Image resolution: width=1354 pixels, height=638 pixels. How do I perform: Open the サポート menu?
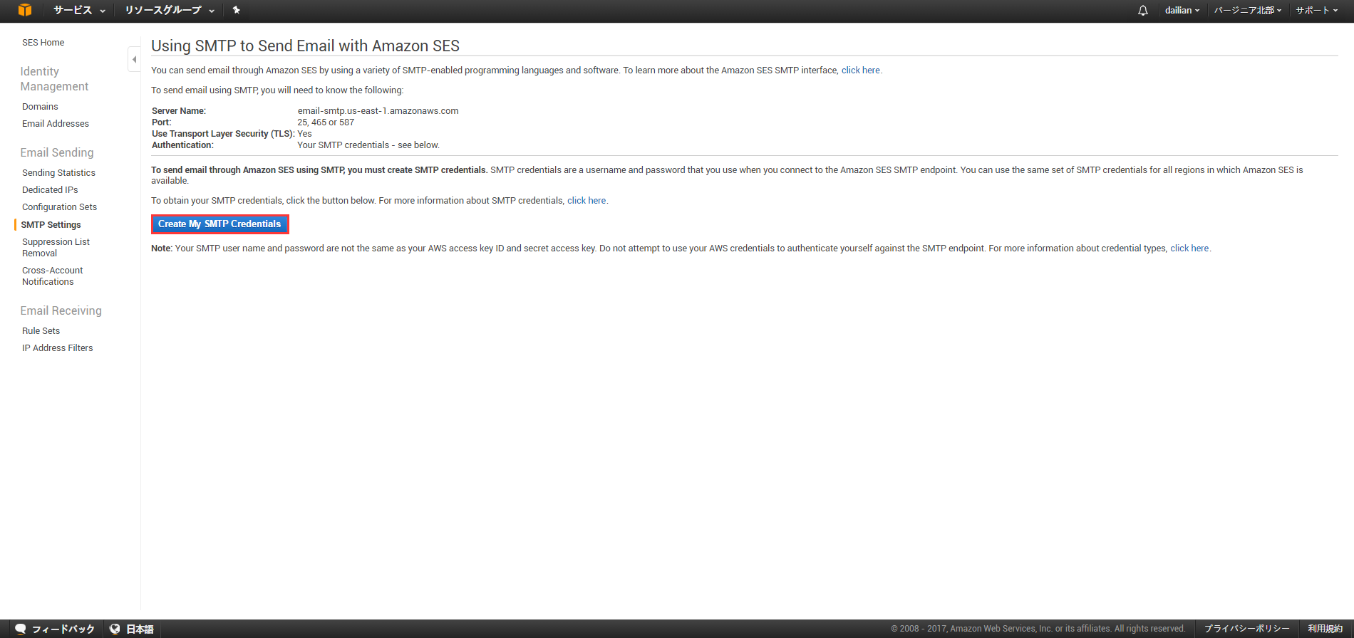tap(1316, 10)
